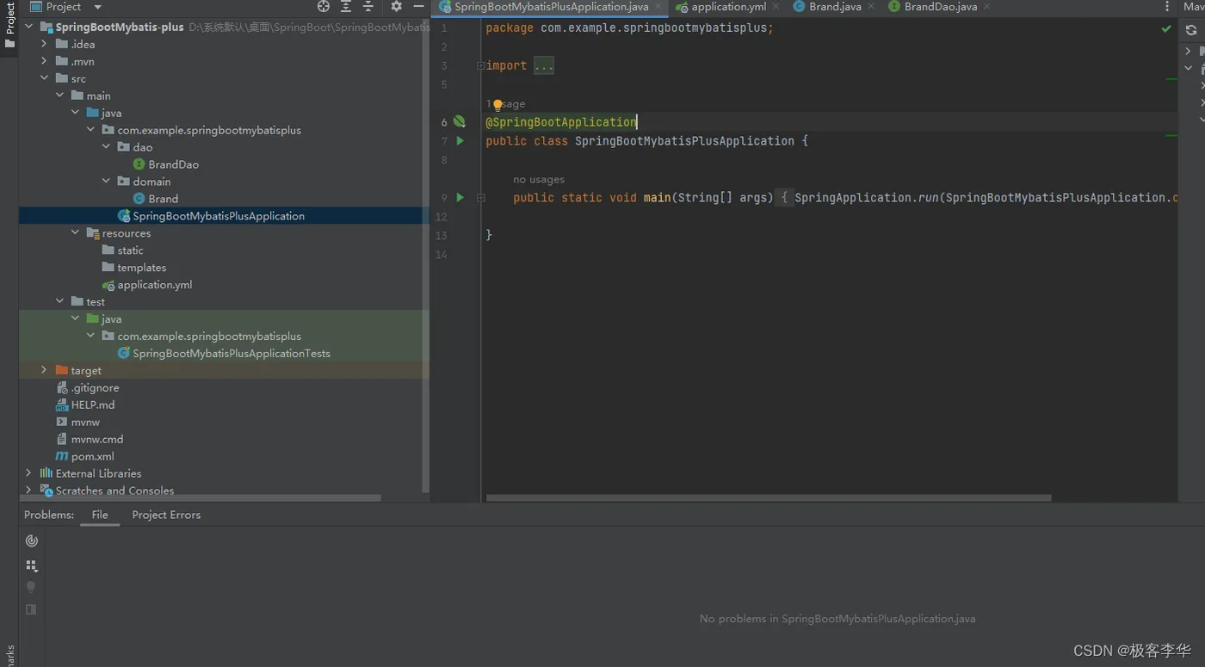Screen dimensions: 1205x667
Task: Click the Maven reload projects icon
Action: [x=1191, y=30]
